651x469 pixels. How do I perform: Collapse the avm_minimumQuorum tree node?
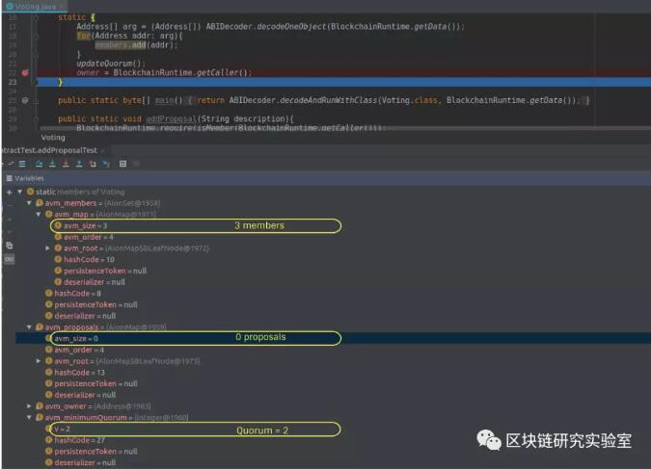29,417
